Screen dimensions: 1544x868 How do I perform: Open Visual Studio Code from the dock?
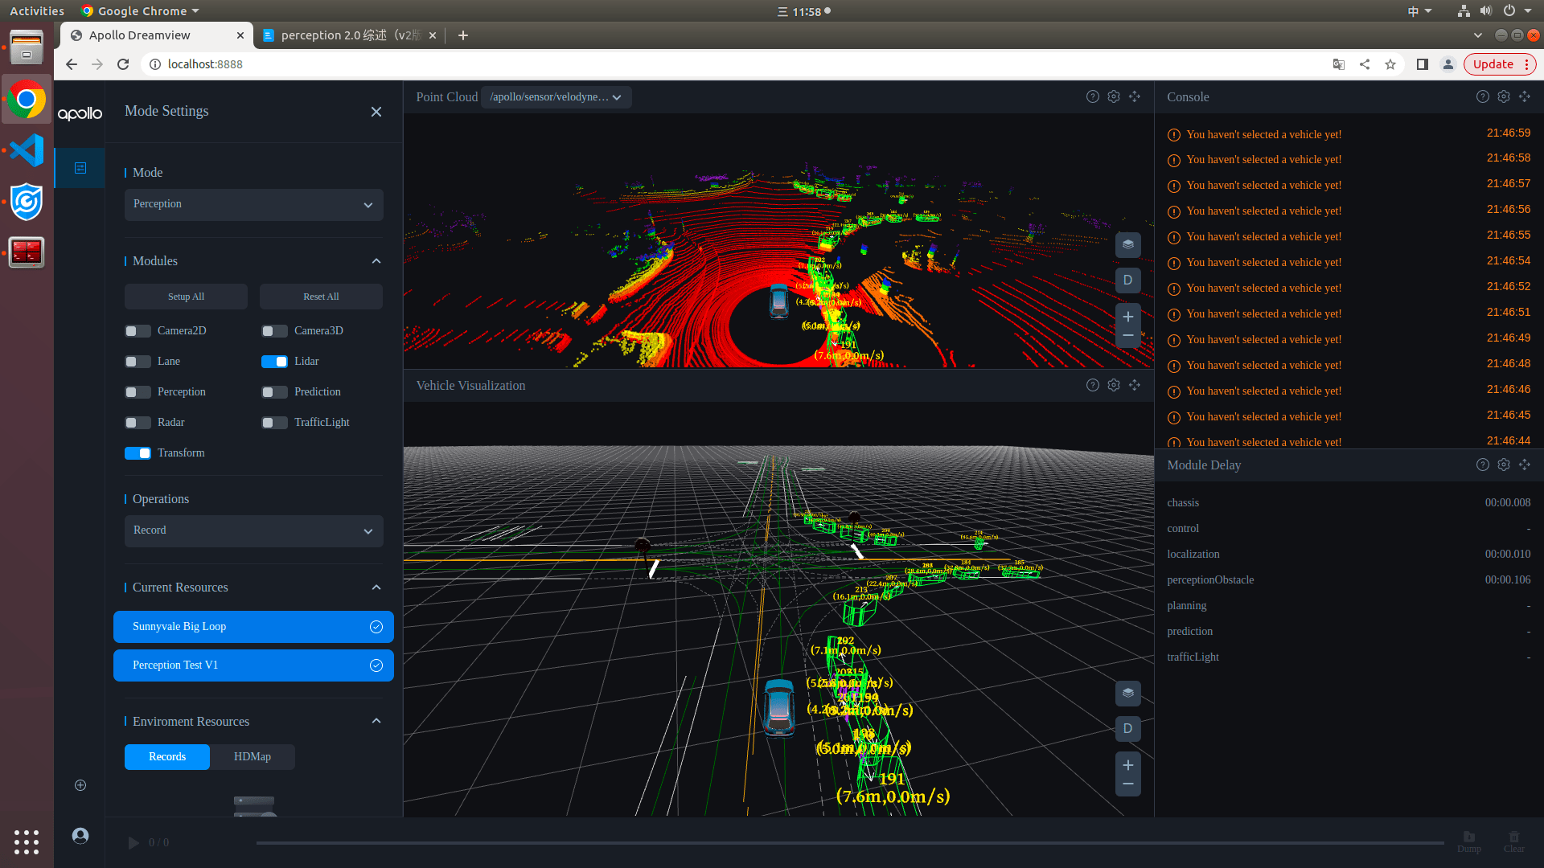click(x=27, y=150)
